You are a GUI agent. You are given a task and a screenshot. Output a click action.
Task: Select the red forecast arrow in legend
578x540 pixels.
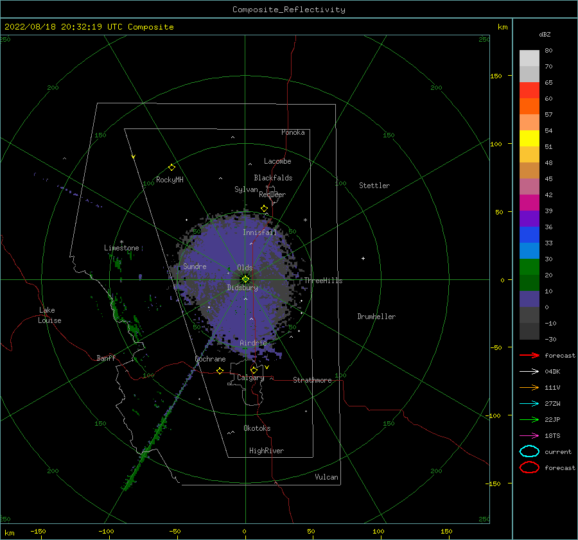[529, 355]
